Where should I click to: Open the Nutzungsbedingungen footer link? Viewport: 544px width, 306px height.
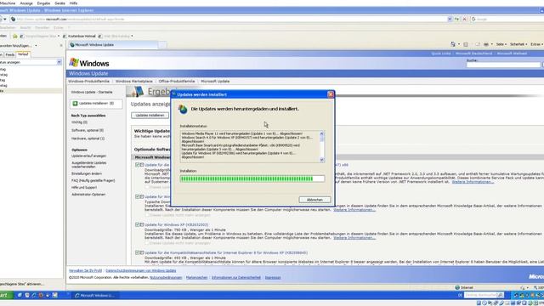[166, 278]
